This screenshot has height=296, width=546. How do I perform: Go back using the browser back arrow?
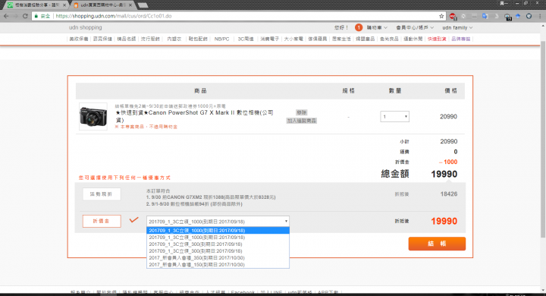click(x=6, y=16)
